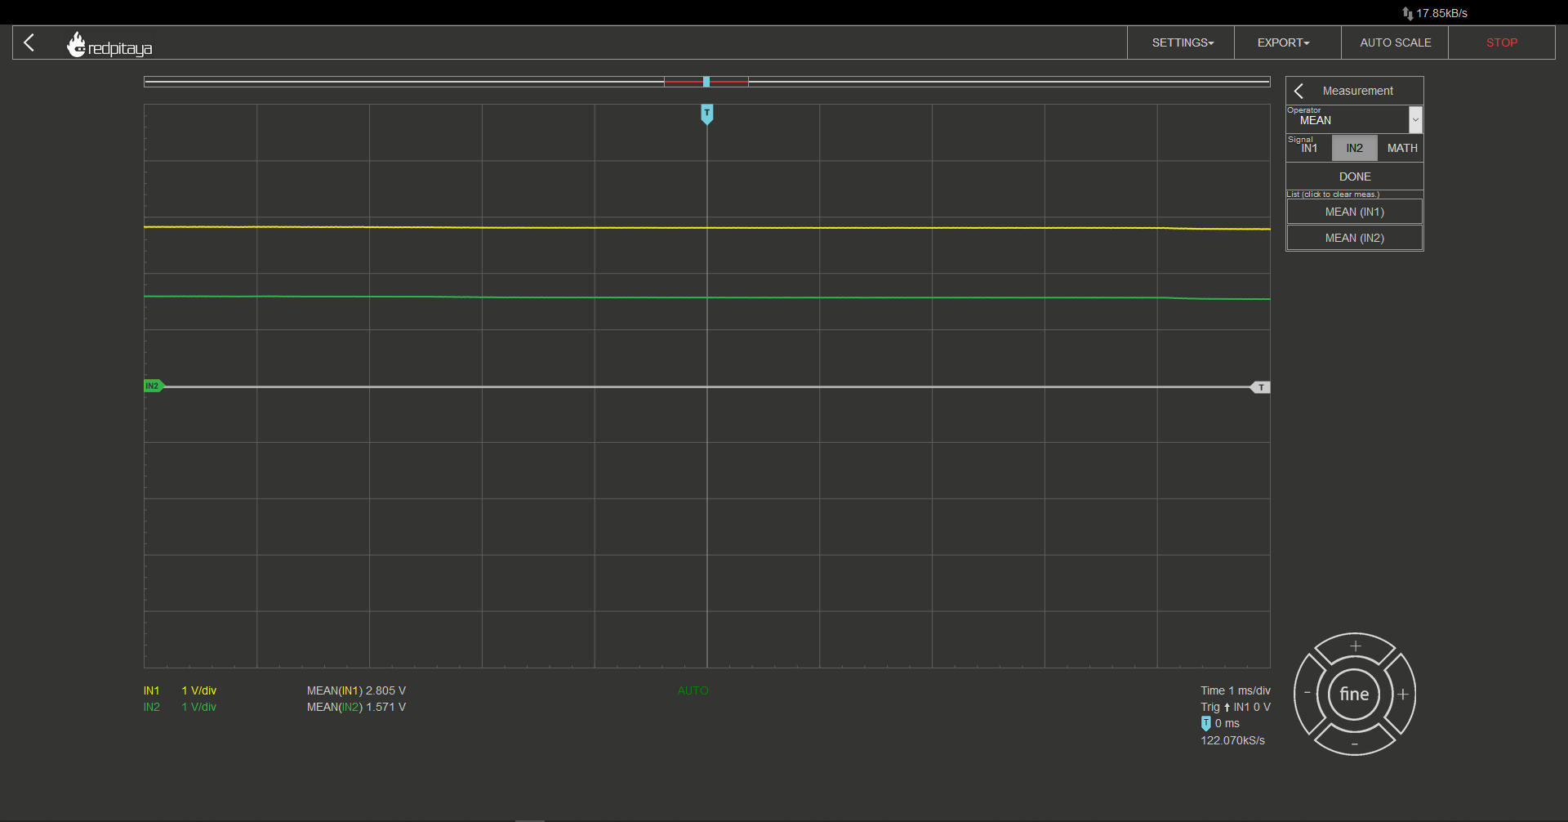Click the AUTO SCALE button
1568x822 pixels.
(x=1395, y=42)
